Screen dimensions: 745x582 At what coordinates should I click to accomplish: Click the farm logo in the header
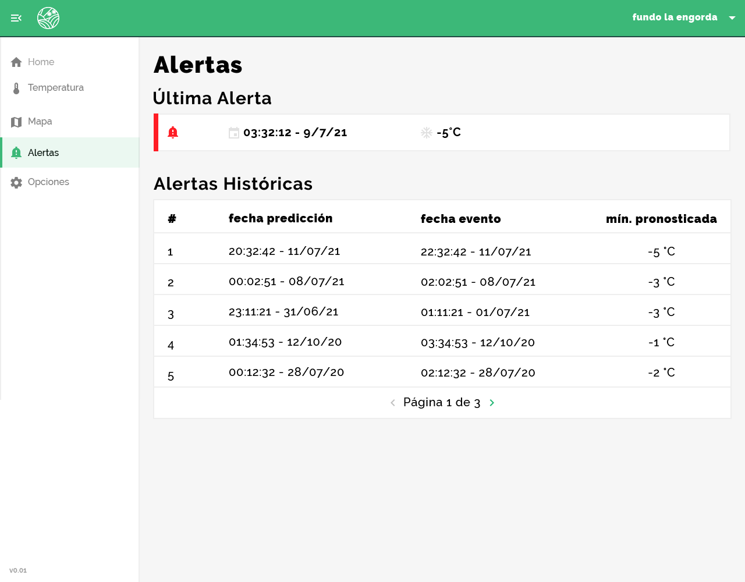(x=48, y=18)
